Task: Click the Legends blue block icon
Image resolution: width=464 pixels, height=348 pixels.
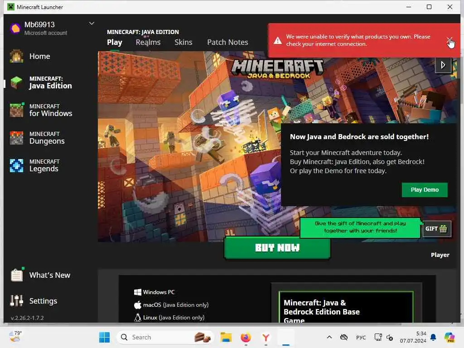Action: 16,165
